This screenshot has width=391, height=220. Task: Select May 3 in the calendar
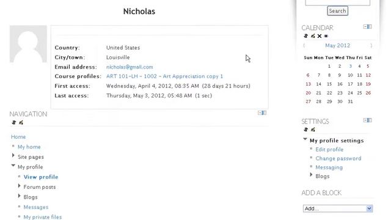(x=350, y=66)
